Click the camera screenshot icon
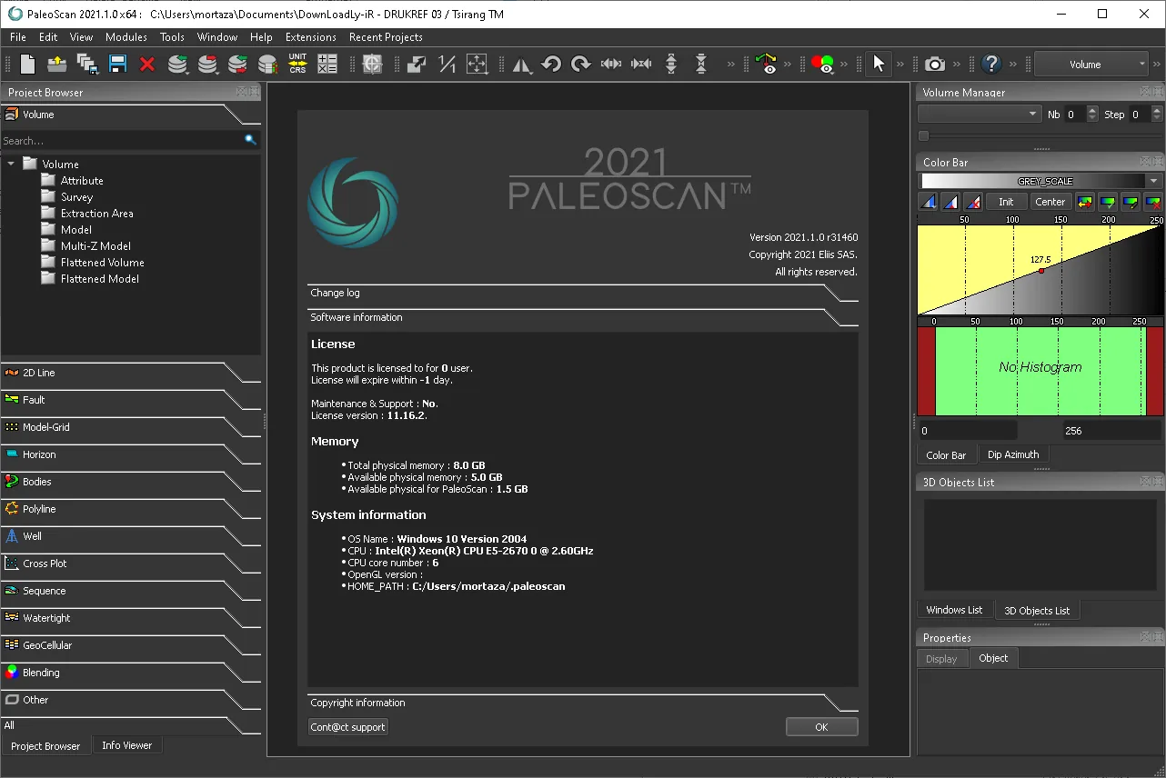Screen dimensions: 1166x778 pyautogui.click(x=934, y=64)
